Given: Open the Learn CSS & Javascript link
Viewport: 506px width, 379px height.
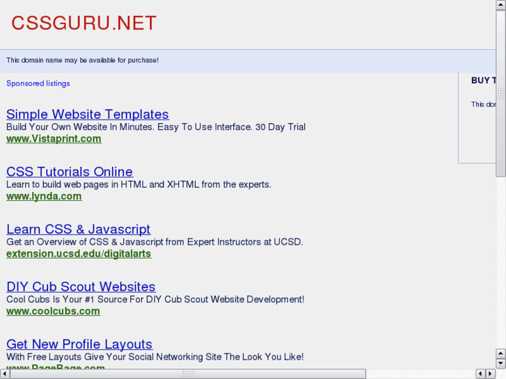Looking at the screenshot, I should pos(79,229).
